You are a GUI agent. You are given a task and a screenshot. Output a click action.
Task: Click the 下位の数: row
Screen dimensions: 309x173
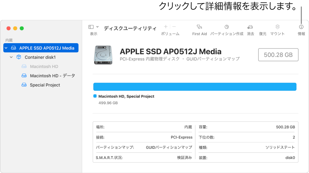[x=247, y=137]
